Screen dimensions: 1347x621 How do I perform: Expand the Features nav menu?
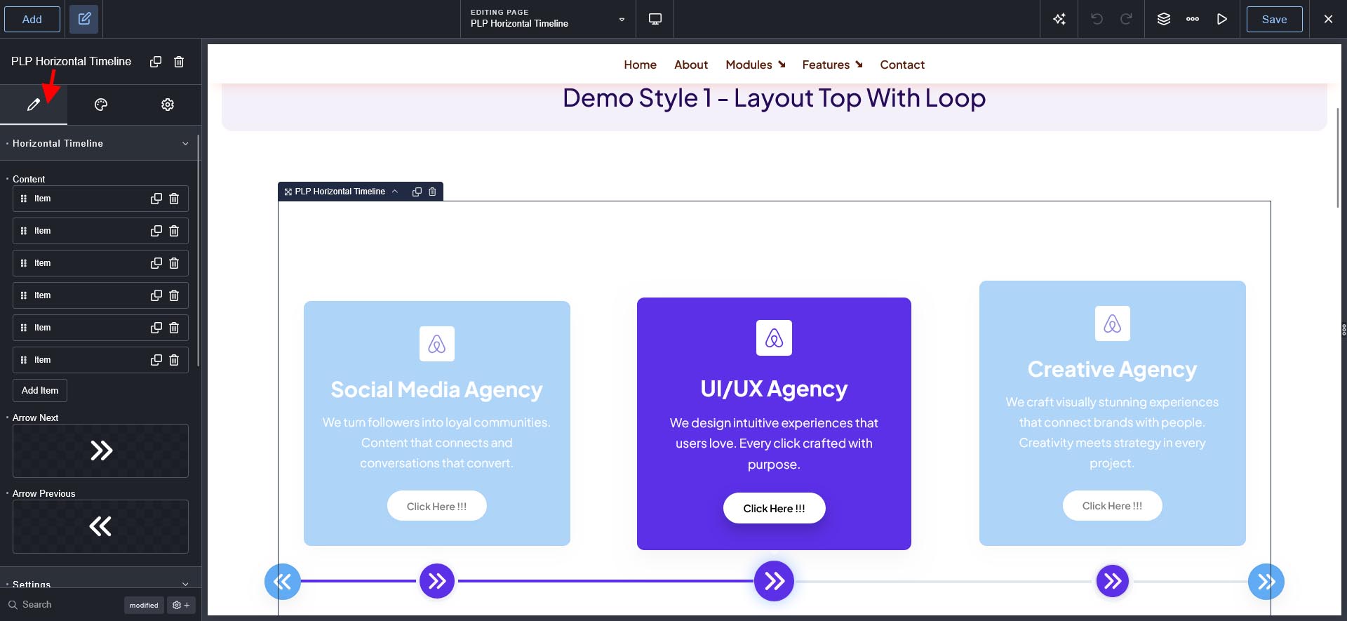coord(832,65)
